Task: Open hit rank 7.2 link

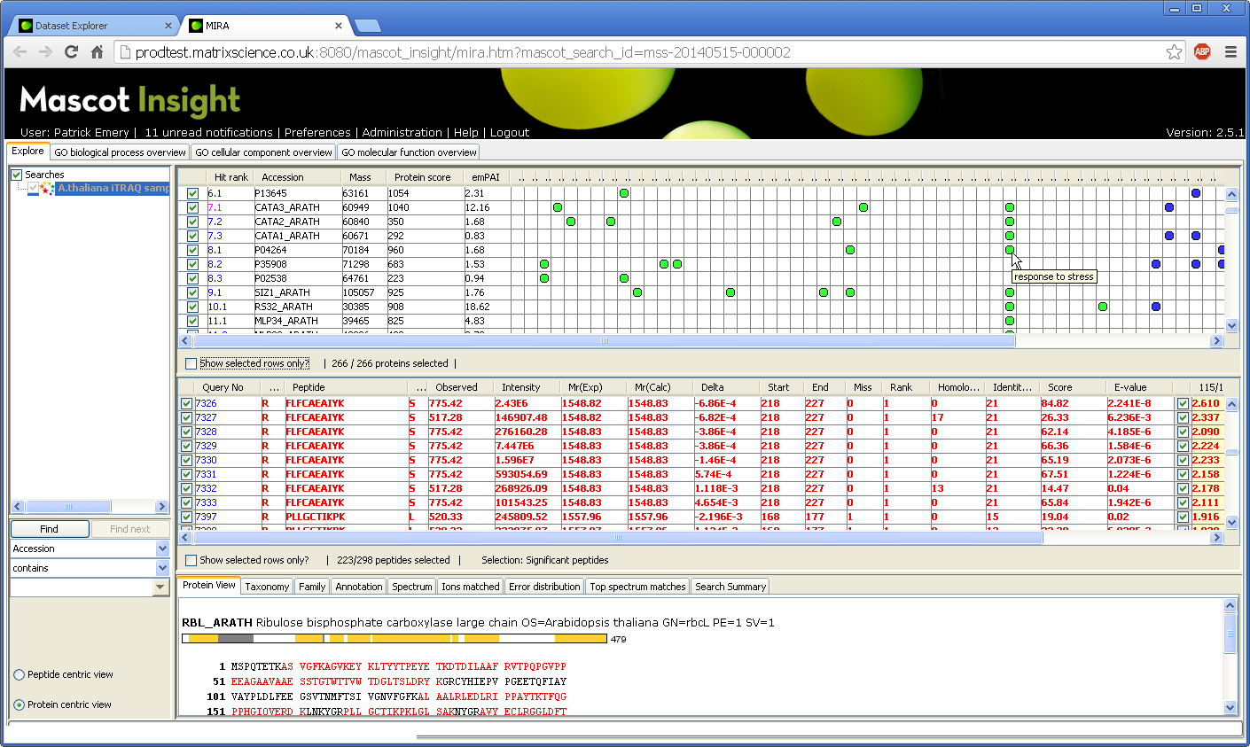Action: click(x=215, y=222)
